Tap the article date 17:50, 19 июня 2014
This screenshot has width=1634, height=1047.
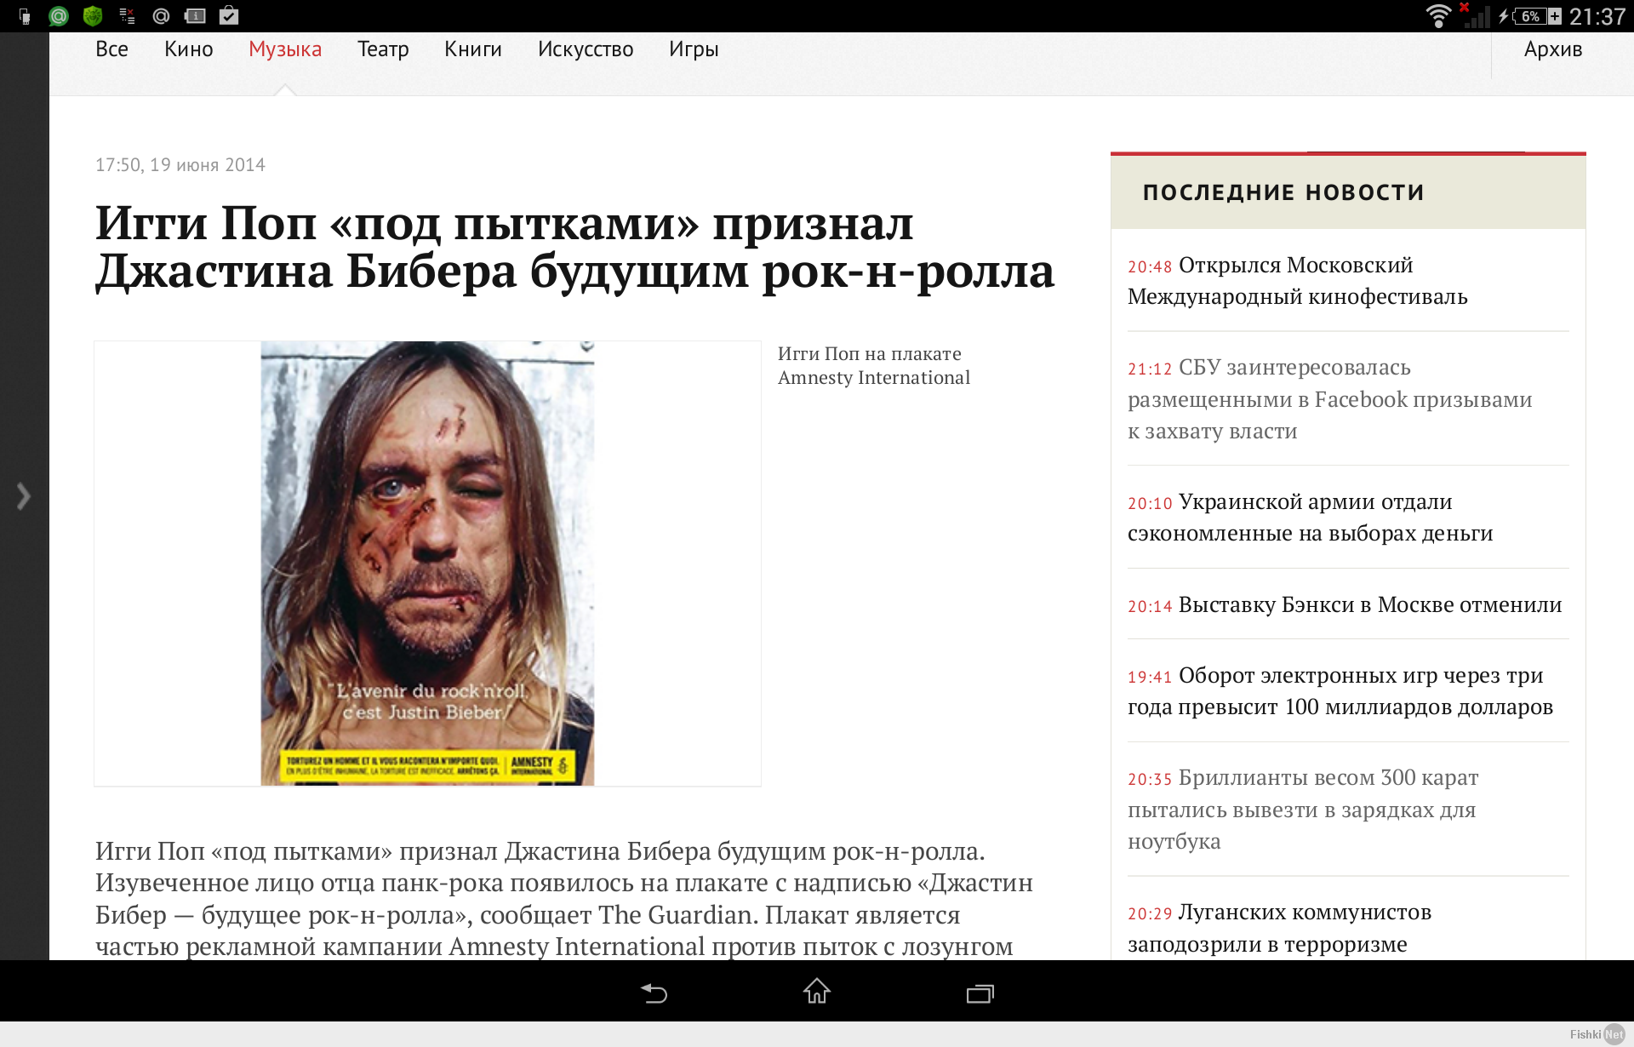tap(180, 165)
